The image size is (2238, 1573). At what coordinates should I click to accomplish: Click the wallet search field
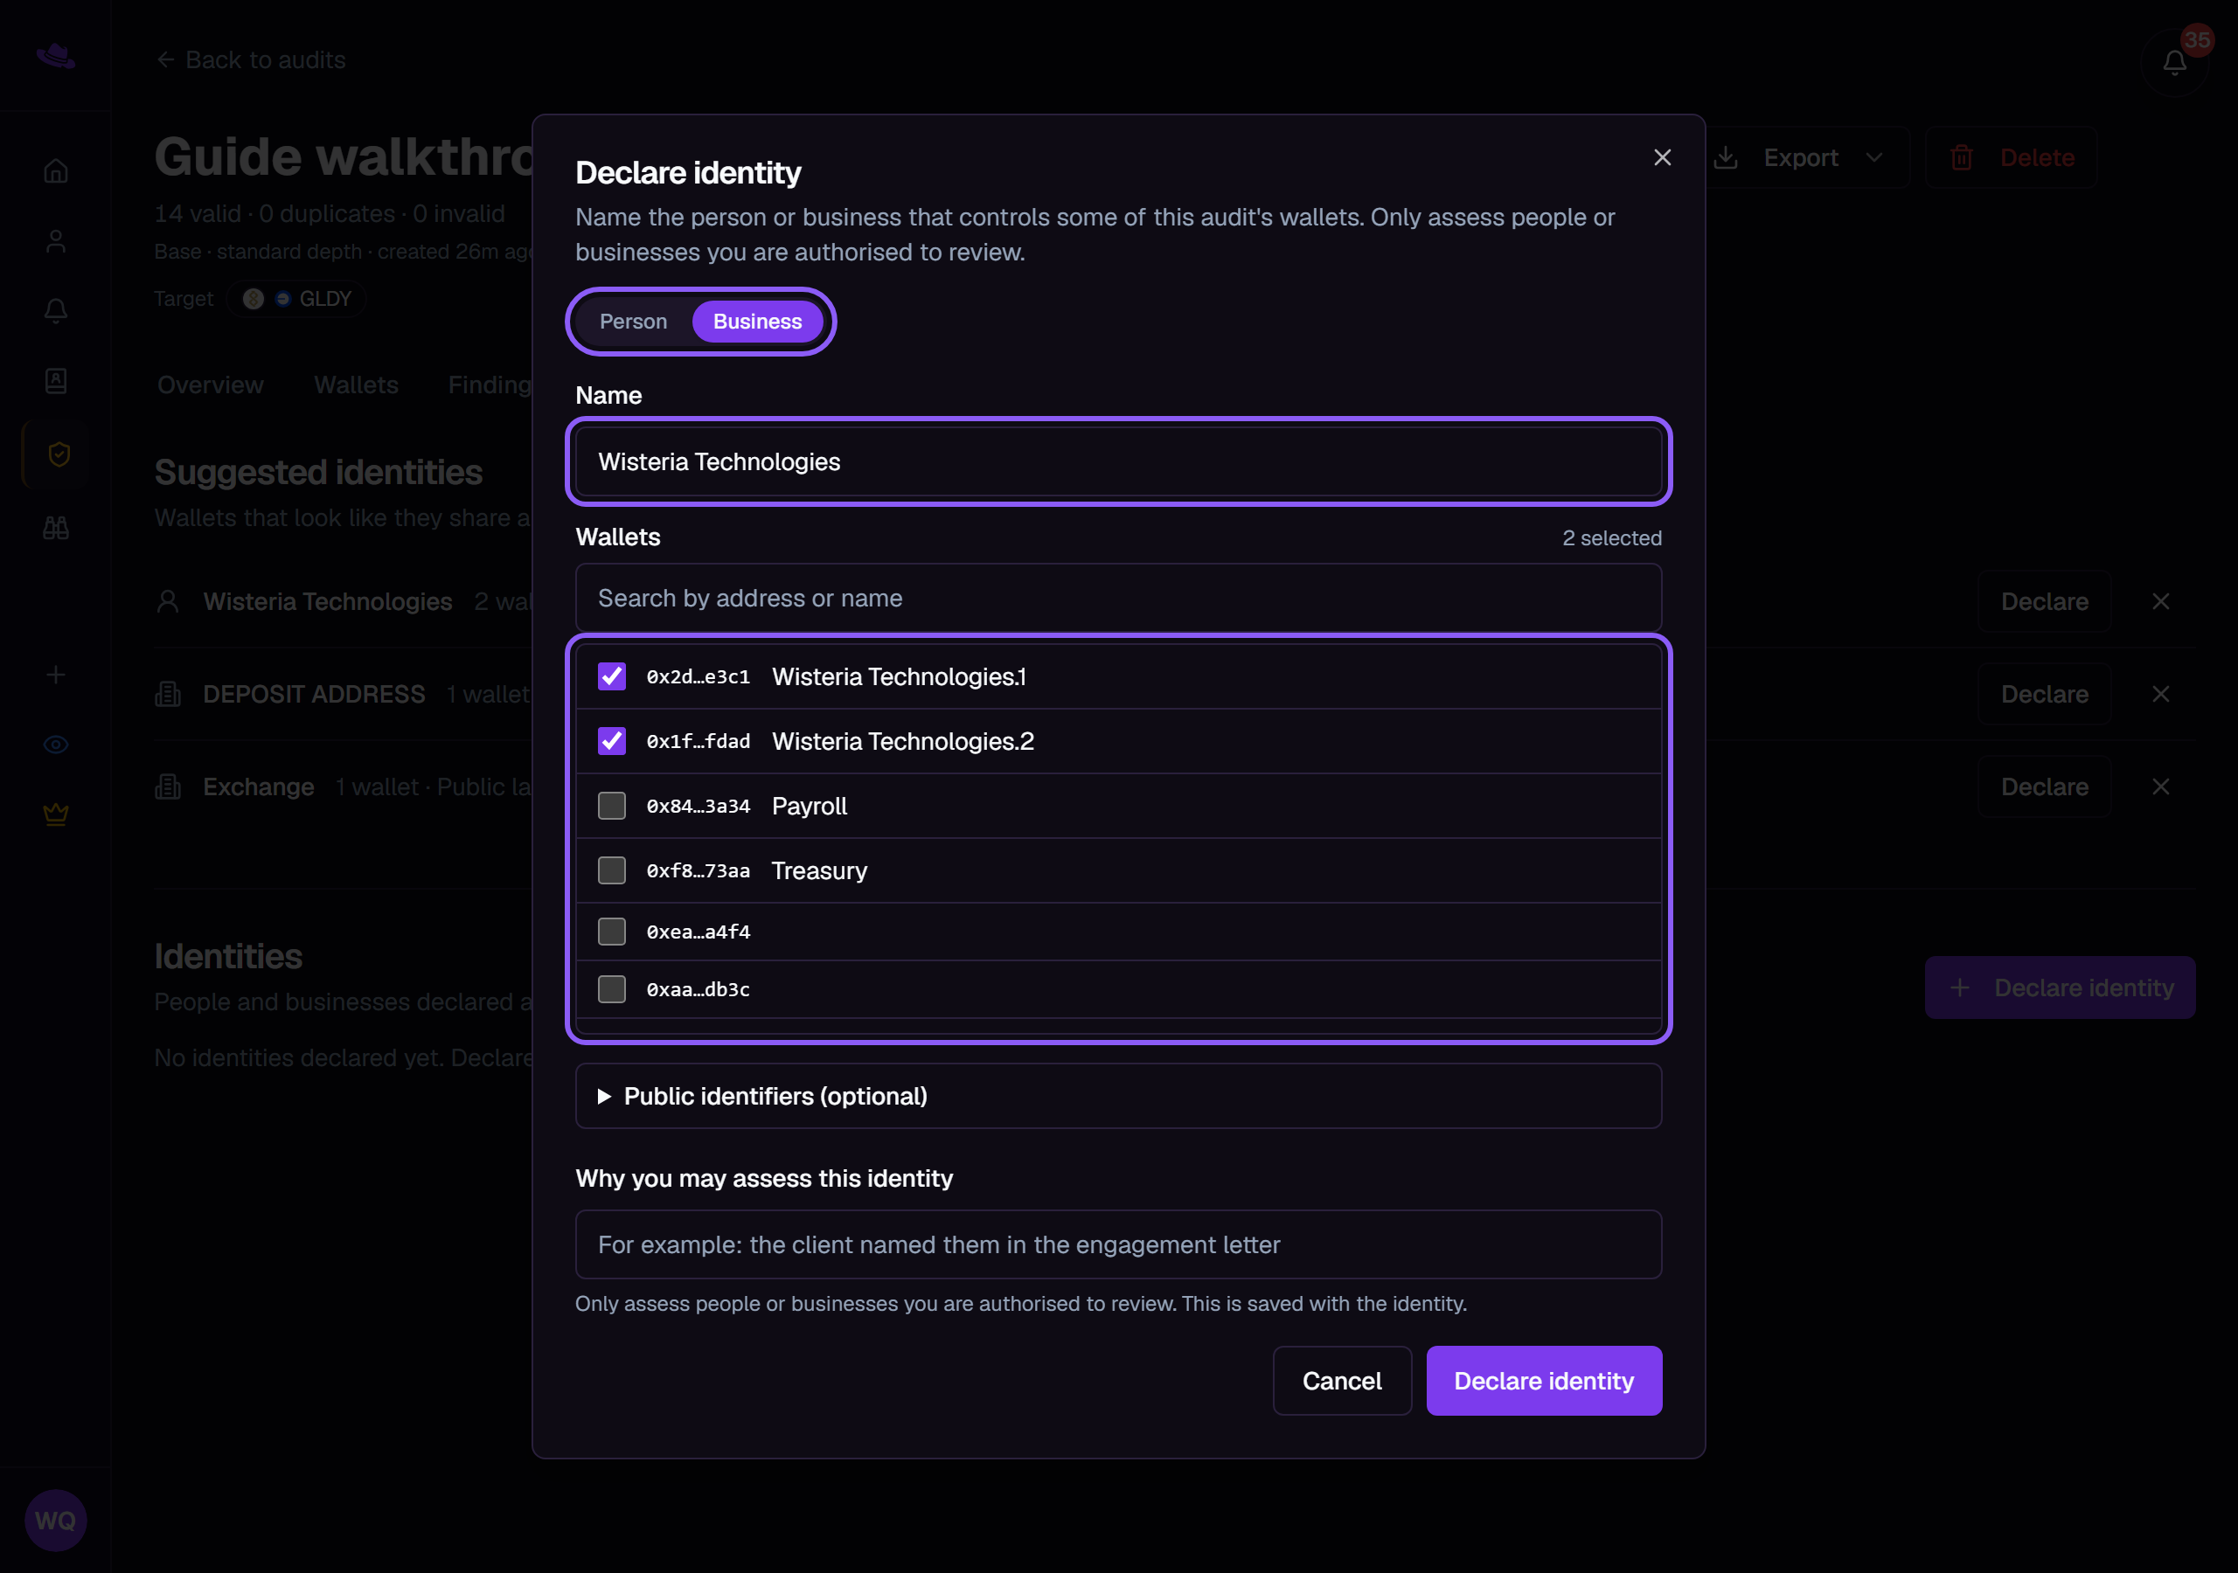(1118, 599)
